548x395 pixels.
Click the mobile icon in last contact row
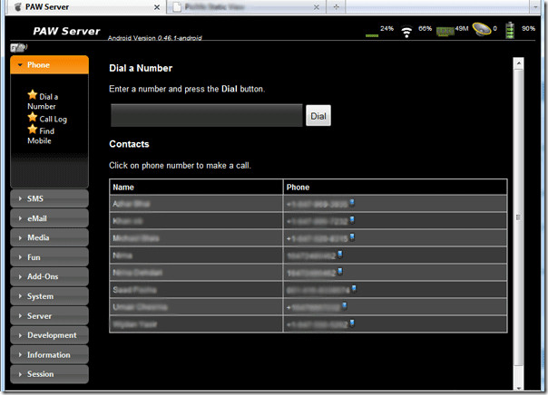tap(352, 323)
